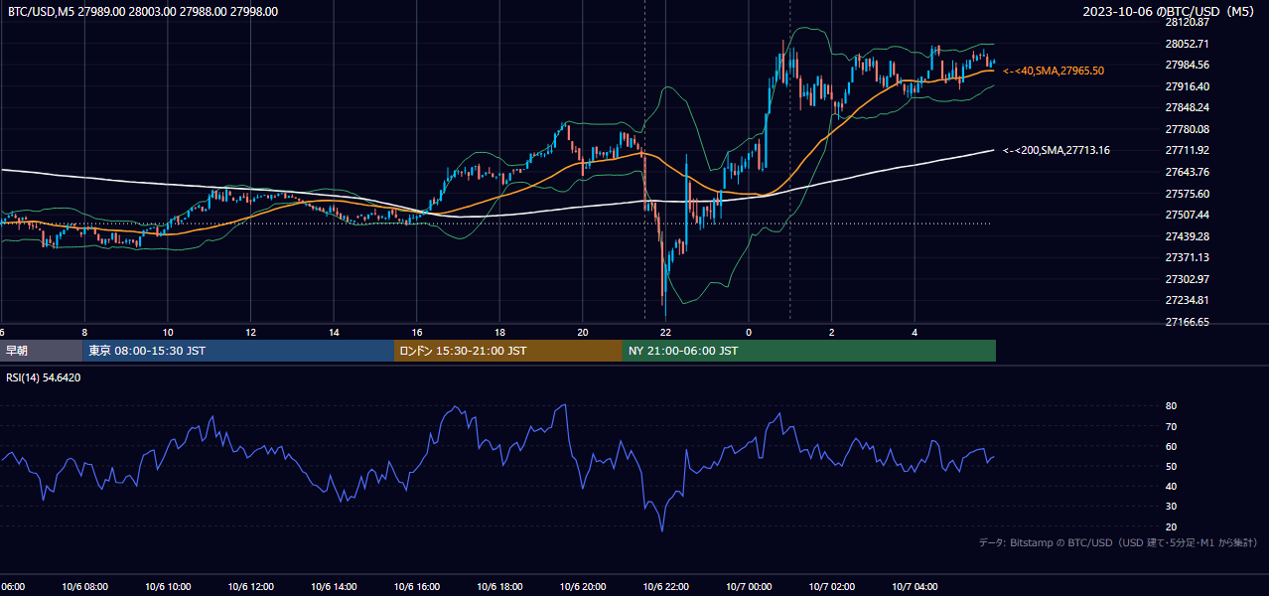Click bottom axis date 10/7 02:00
Screen dimensions: 1269x596
pos(832,587)
